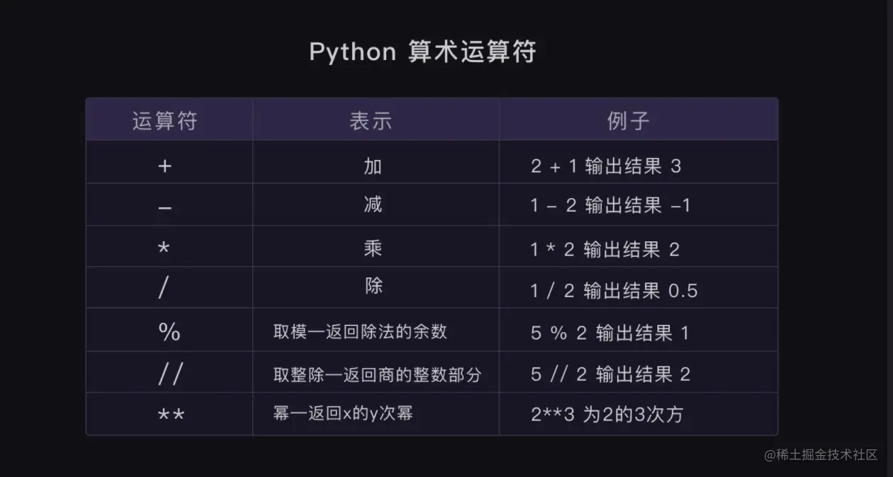Click the 取模 remainder description text

(360, 332)
